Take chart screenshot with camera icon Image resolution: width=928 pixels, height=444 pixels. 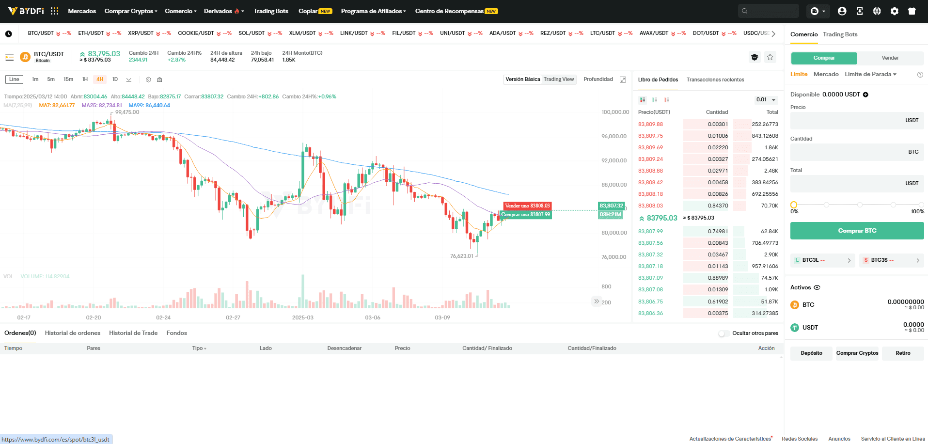(159, 79)
